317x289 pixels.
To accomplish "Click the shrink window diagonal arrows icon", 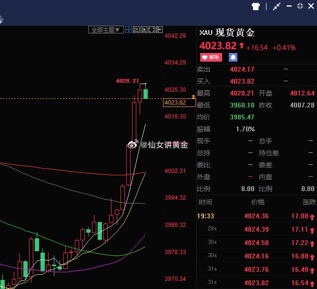I will (x=276, y=6).
